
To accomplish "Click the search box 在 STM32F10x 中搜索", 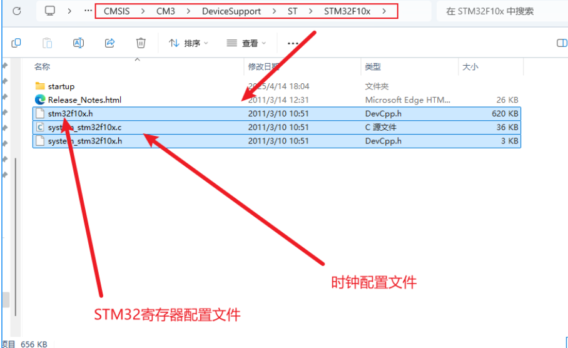I will [502, 11].
